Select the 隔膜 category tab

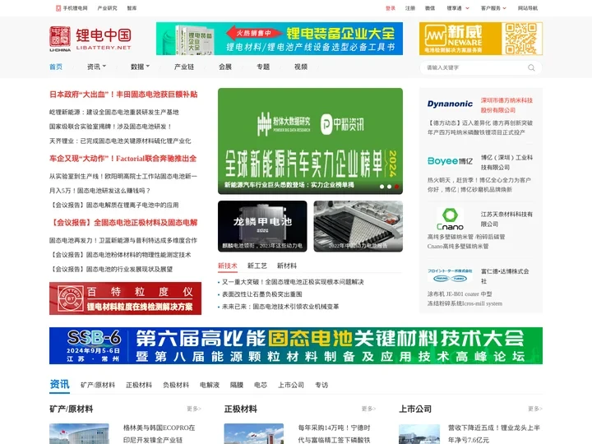click(x=237, y=385)
